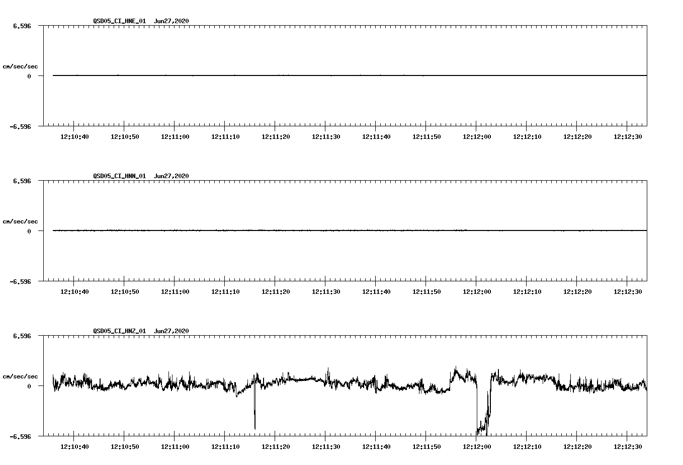Click the Jun27,2020 date above the HNZ plot
The width and height of the screenshot is (683, 465).
[172, 331]
